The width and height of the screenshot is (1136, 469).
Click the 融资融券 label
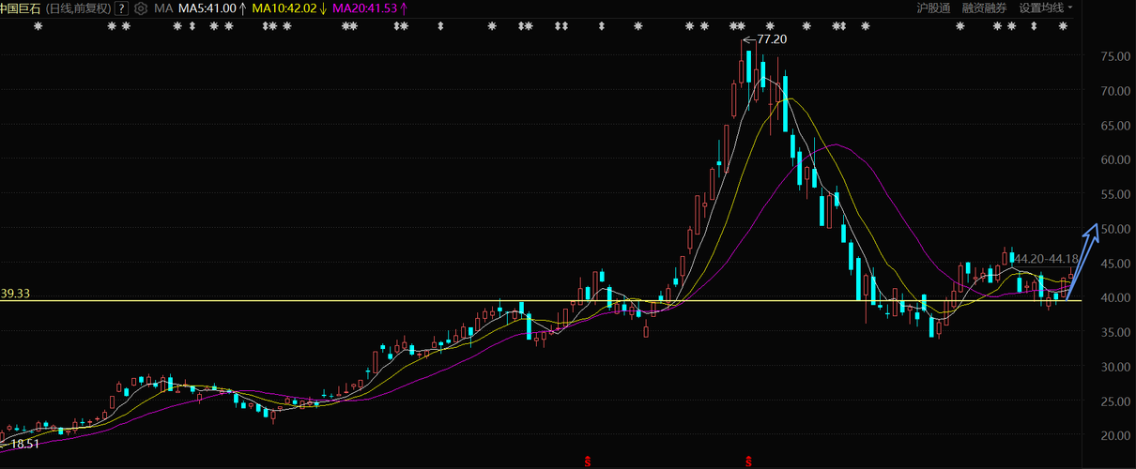point(984,8)
